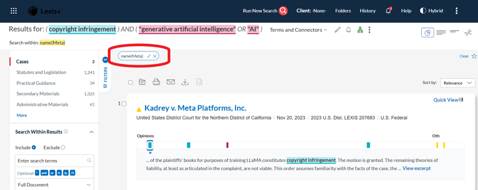This screenshot has width=478, height=190.
Task: Download the selected results
Action: pyautogui.click(x=185, y=82)
